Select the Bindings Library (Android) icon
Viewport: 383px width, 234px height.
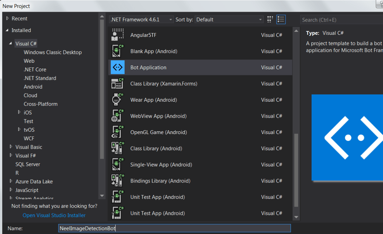(118, 181)
